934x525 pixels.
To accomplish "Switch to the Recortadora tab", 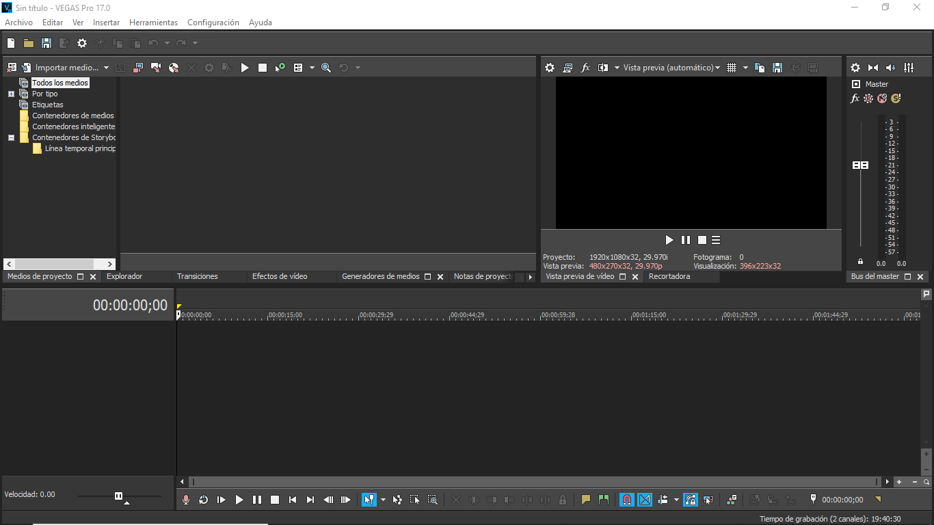I will (669, 276).
